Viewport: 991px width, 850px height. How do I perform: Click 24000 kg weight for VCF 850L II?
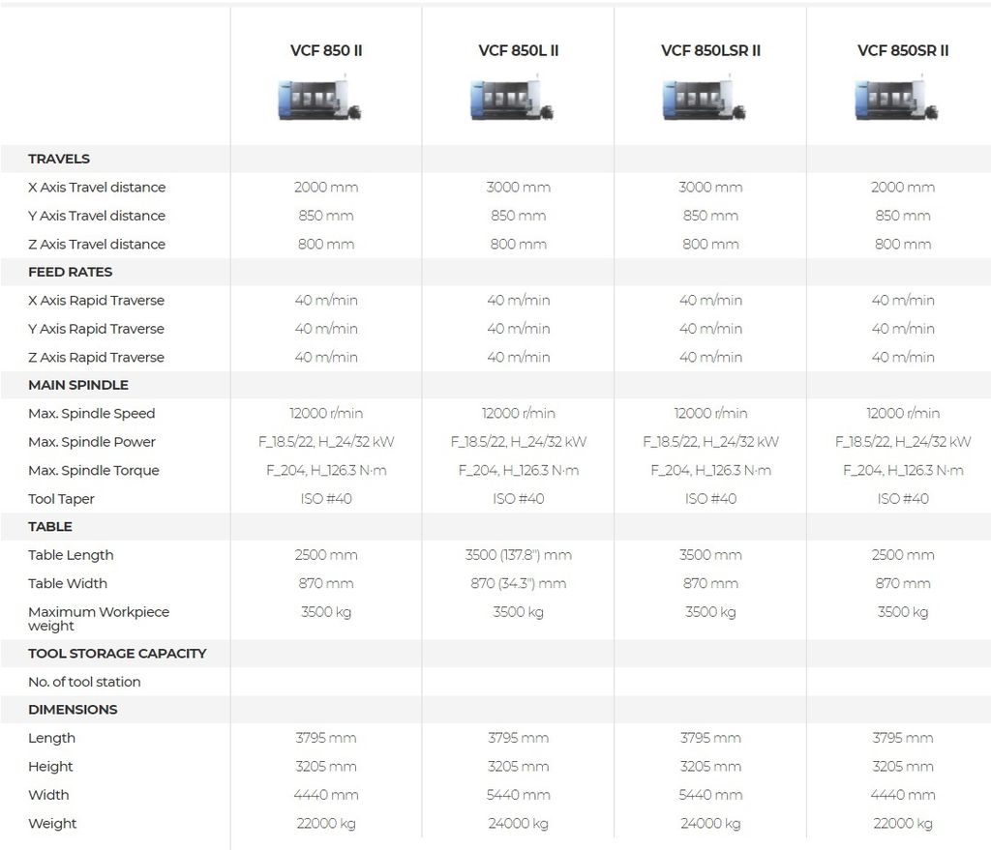pyautogui.click(x=519, y=823)
